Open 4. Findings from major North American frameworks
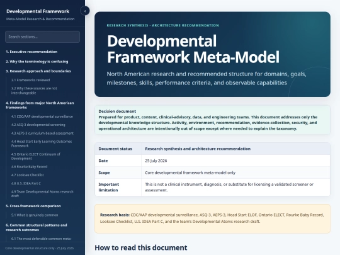Viewport: 340px width, 255px height. coord(40,105)
